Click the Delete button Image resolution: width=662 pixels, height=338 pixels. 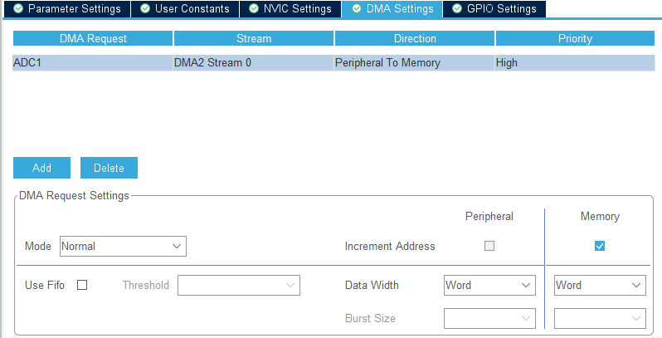[x=109, y=168]
